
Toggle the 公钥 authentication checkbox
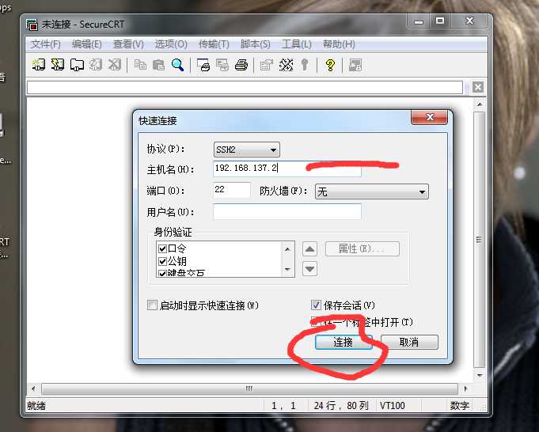[162, 261]
